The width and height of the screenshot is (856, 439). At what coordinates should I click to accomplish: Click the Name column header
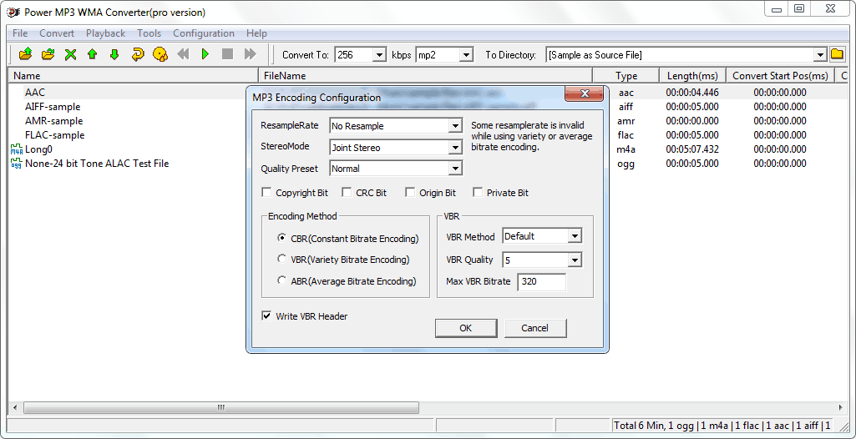[133, 76]
